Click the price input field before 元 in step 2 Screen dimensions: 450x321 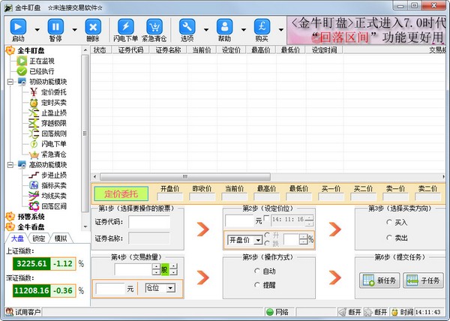point(240,220)
